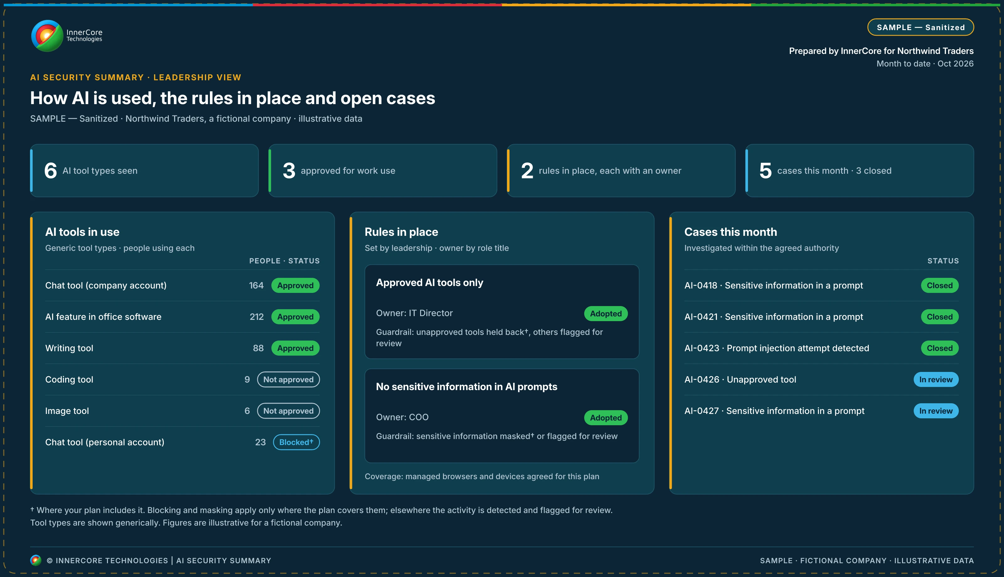
Task: Click the 'PEOPLE · STATUS' column header
Action: pos(284,261)
